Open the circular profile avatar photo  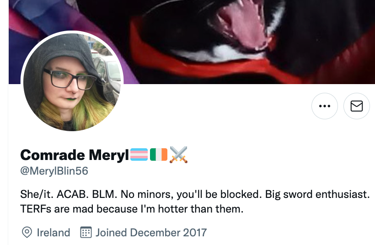(72, 81)
